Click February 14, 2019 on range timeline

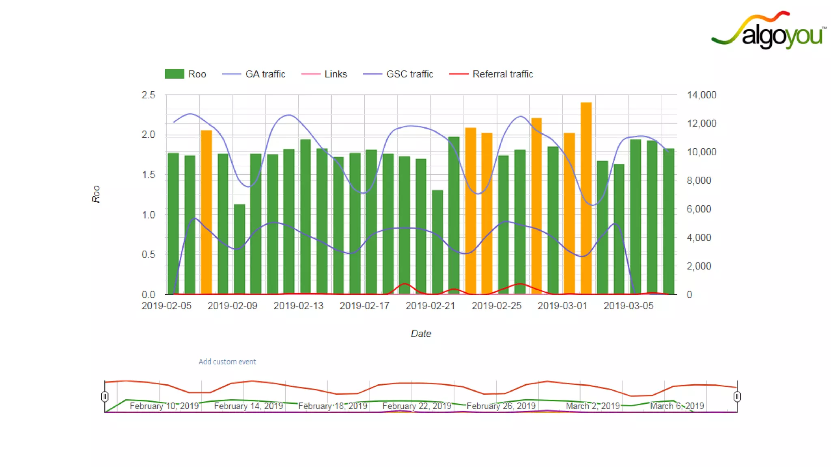(x=248, y=406)
